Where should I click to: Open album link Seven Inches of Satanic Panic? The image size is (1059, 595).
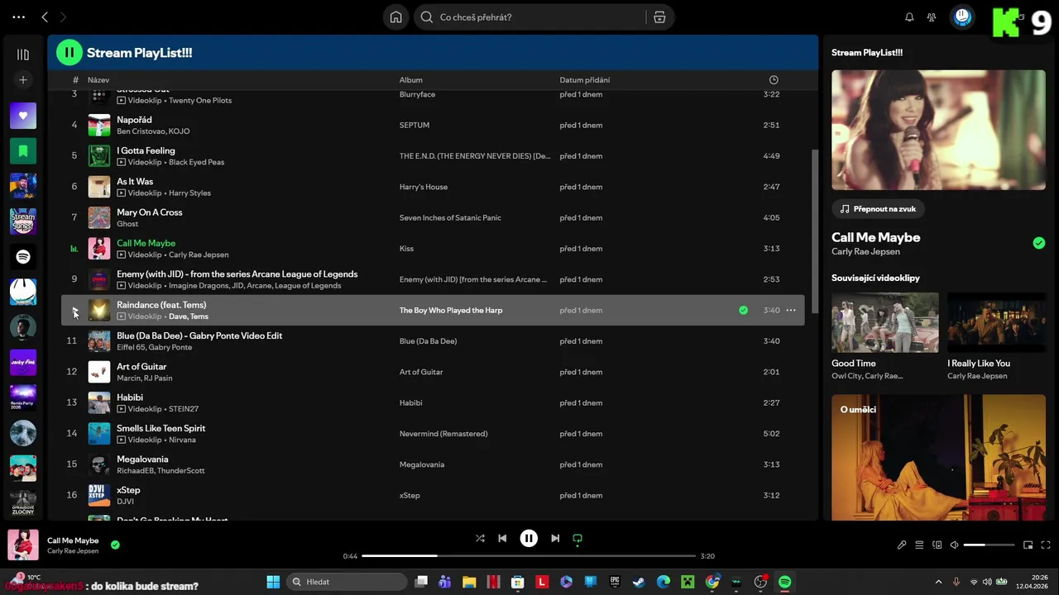pyautogui.click(x=450, y=217)
